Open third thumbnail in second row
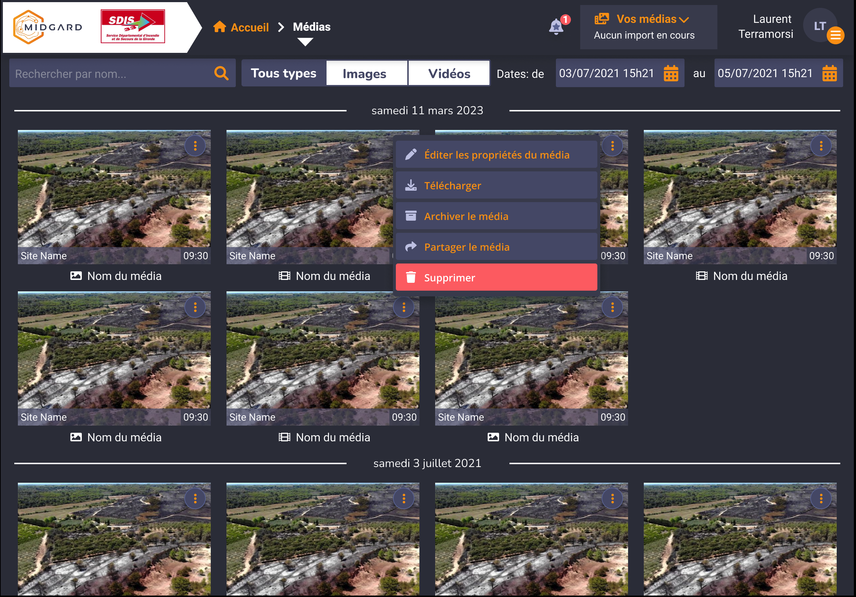This screenshot has width=856, height=597. click(x=531, y=358)
